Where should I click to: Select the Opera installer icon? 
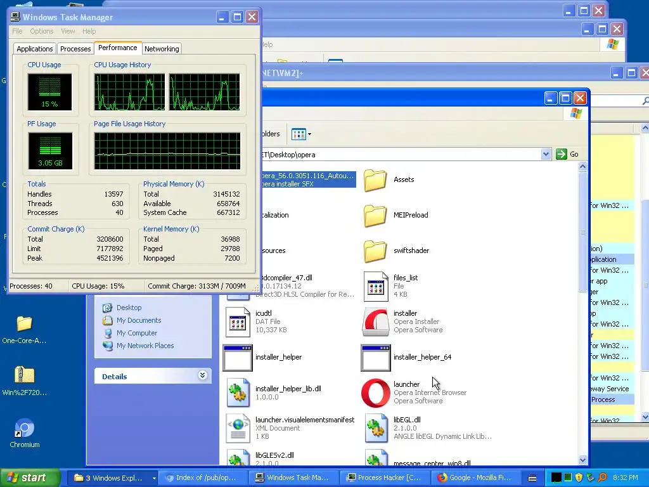[x=376, y=322]
